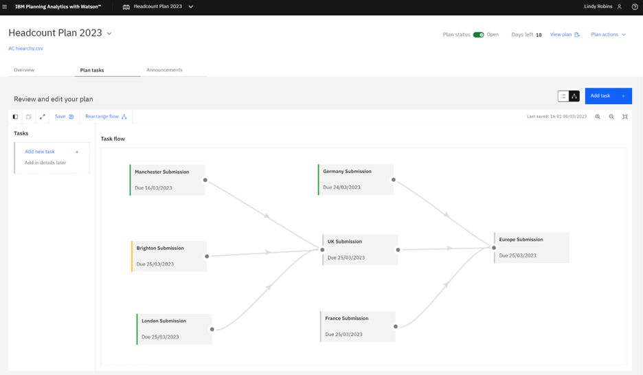Switch to flow diagram view
Viewport: 643px width, 375px height.
(x=574, y=96)
